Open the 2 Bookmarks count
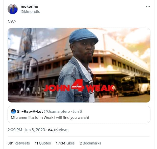The width and height of the screenshot is (157, 149). tap(90, 143)
